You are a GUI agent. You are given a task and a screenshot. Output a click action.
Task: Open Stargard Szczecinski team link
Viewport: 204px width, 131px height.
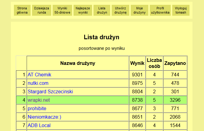[x=50, y=91]
